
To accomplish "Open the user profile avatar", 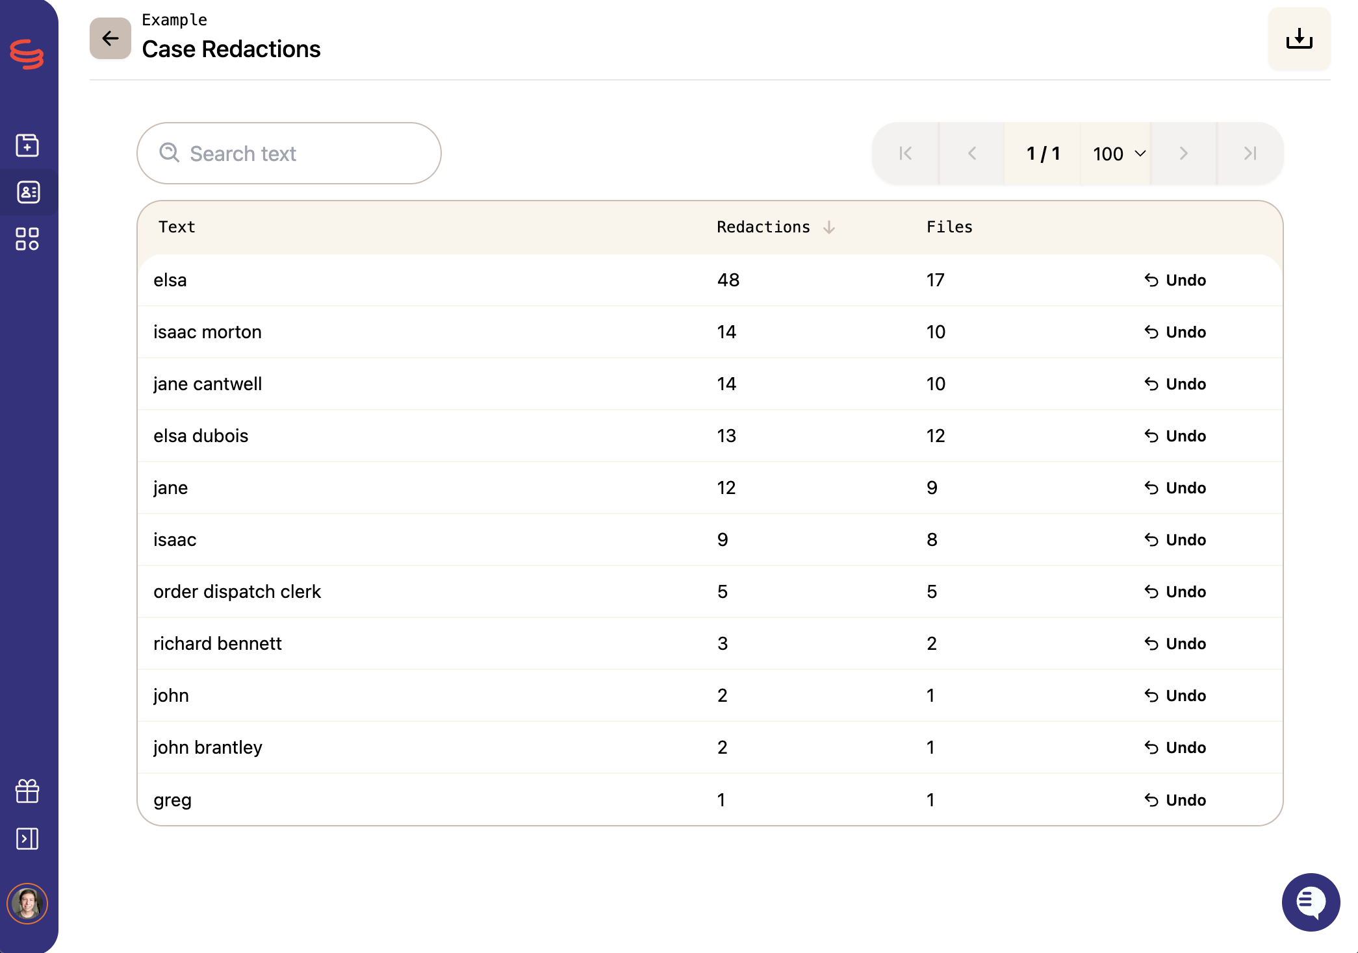I will point(27,903).
